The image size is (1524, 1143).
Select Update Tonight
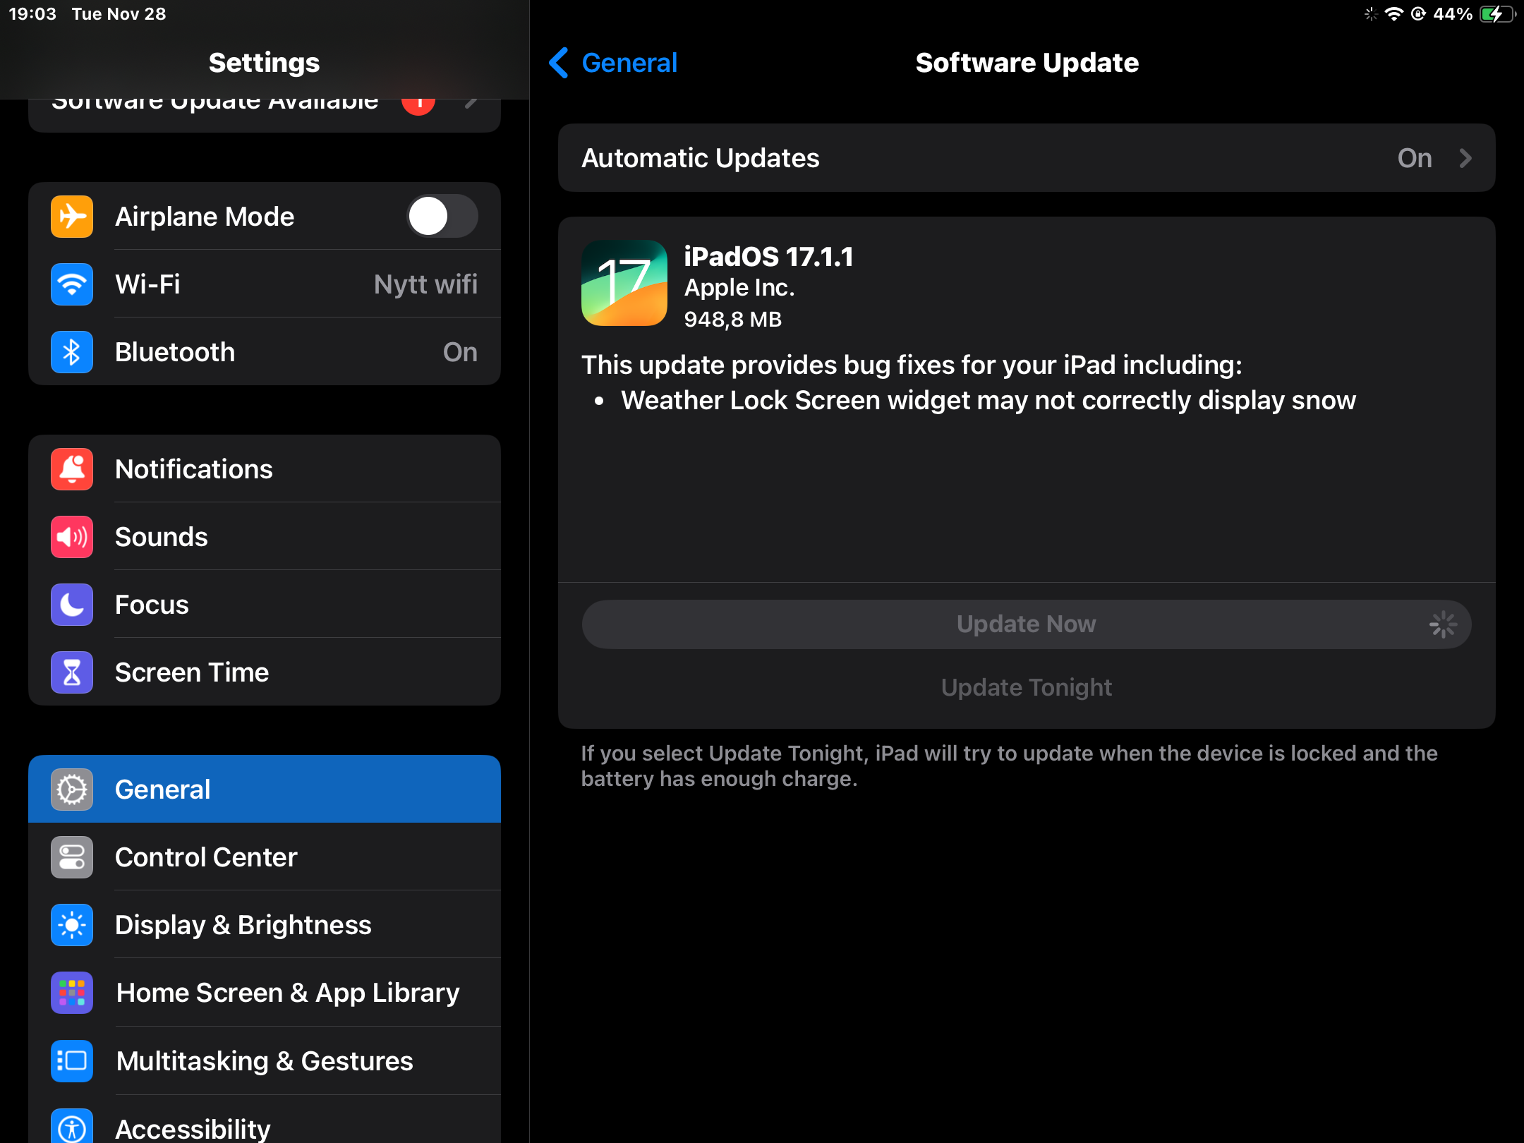pyautogui.click(x=1026, y=687)
